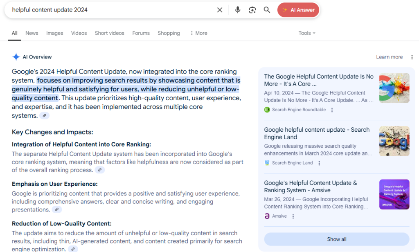This screenshot has height=252, width=419.
Task: Click the source link icon after 'systems.'
Action: pos(44,116)
